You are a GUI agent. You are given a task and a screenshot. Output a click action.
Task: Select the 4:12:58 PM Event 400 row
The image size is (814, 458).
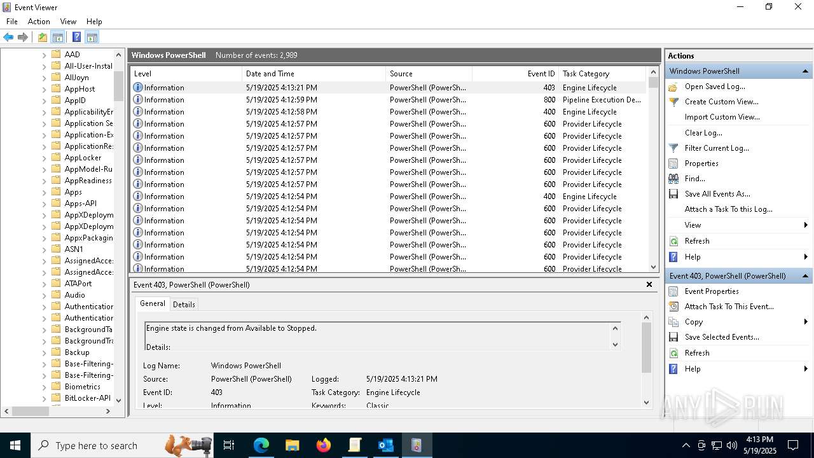point(388,112)
